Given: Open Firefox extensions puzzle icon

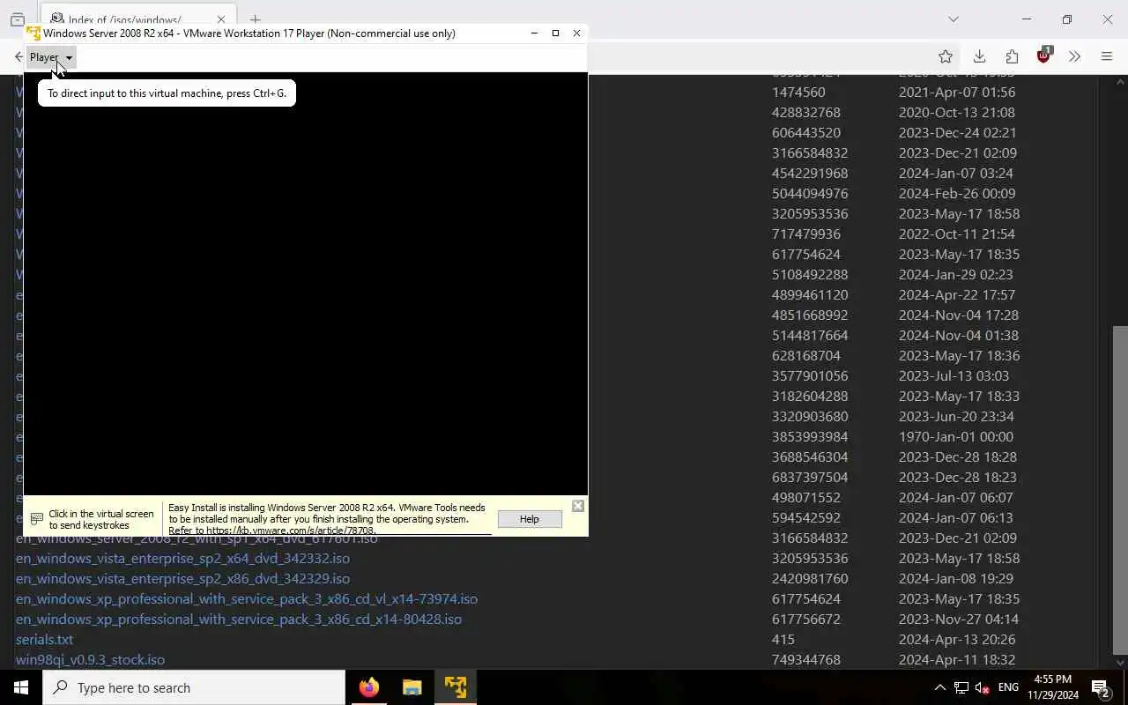Looking at the screenshot, I should pos(1012,56).
